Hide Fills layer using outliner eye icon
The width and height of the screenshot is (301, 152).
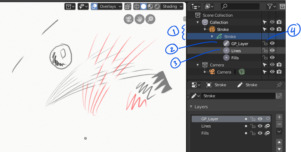coord(272,58)
